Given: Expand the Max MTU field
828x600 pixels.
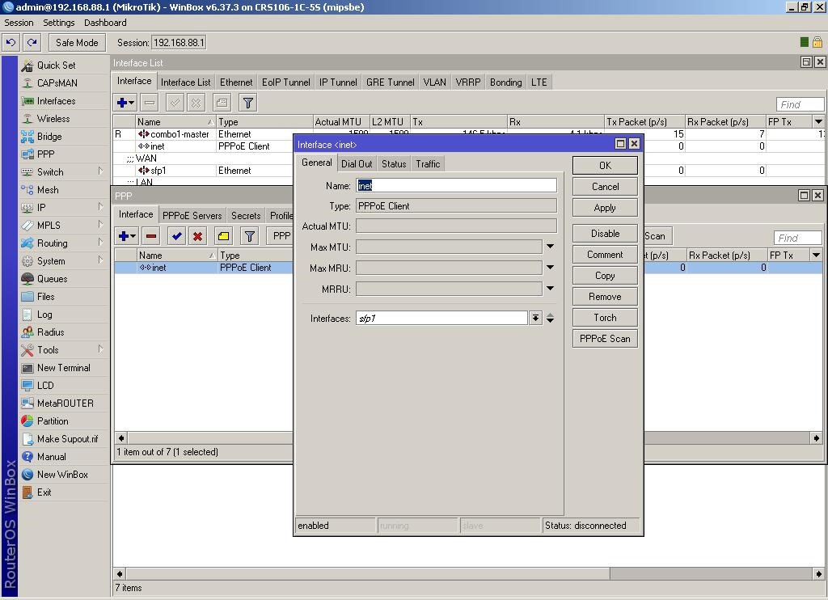Looking at the screenshot, I should 550,247.
